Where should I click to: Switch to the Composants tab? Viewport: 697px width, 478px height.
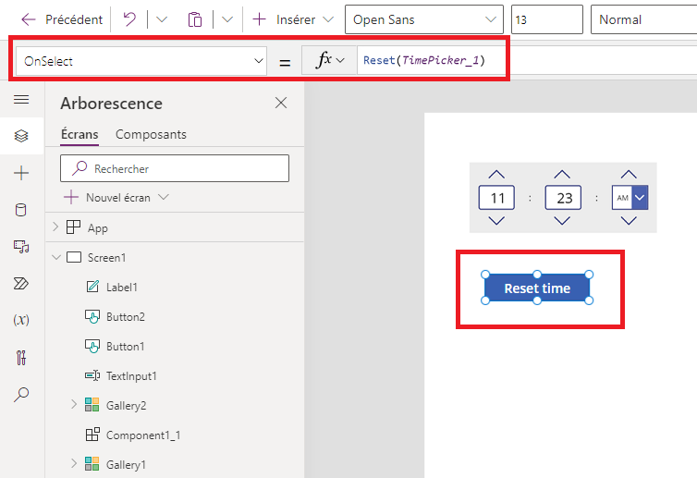point(151,134)
